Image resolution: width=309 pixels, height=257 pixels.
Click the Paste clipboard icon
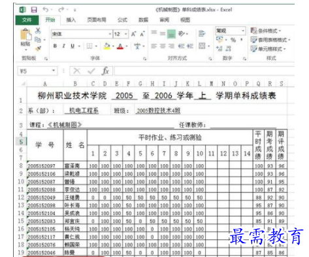(25, 35)
